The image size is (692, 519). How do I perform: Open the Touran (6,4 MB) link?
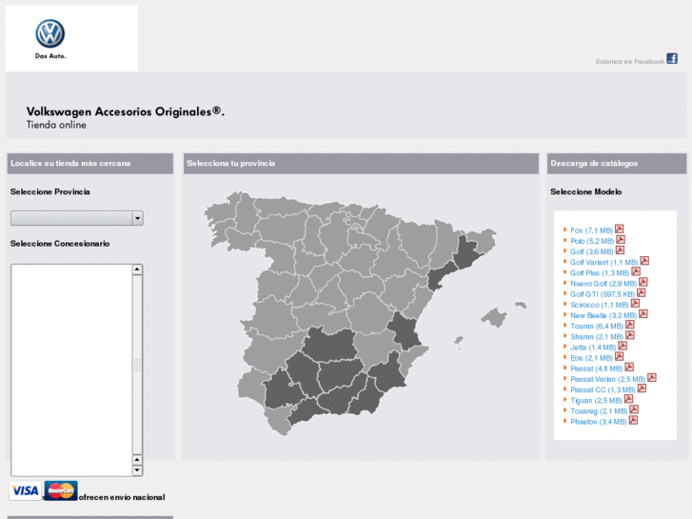point(597,326)
